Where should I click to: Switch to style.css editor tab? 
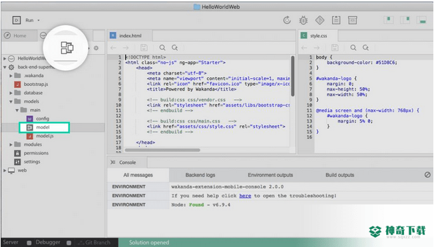[318, 35]
